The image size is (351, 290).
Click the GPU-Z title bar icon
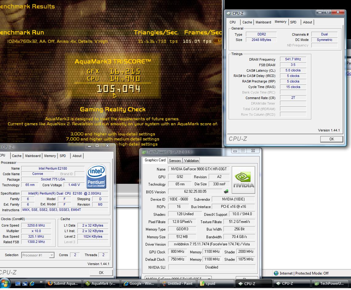tap(144, 152)
